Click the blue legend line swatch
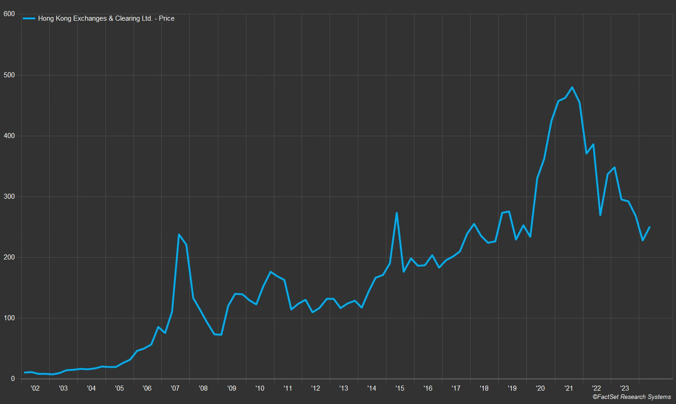 pyautogui.click(x=29, y=18)
